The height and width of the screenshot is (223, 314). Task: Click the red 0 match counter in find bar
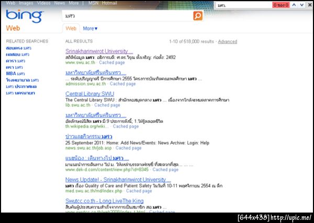[x=281, y=5]
